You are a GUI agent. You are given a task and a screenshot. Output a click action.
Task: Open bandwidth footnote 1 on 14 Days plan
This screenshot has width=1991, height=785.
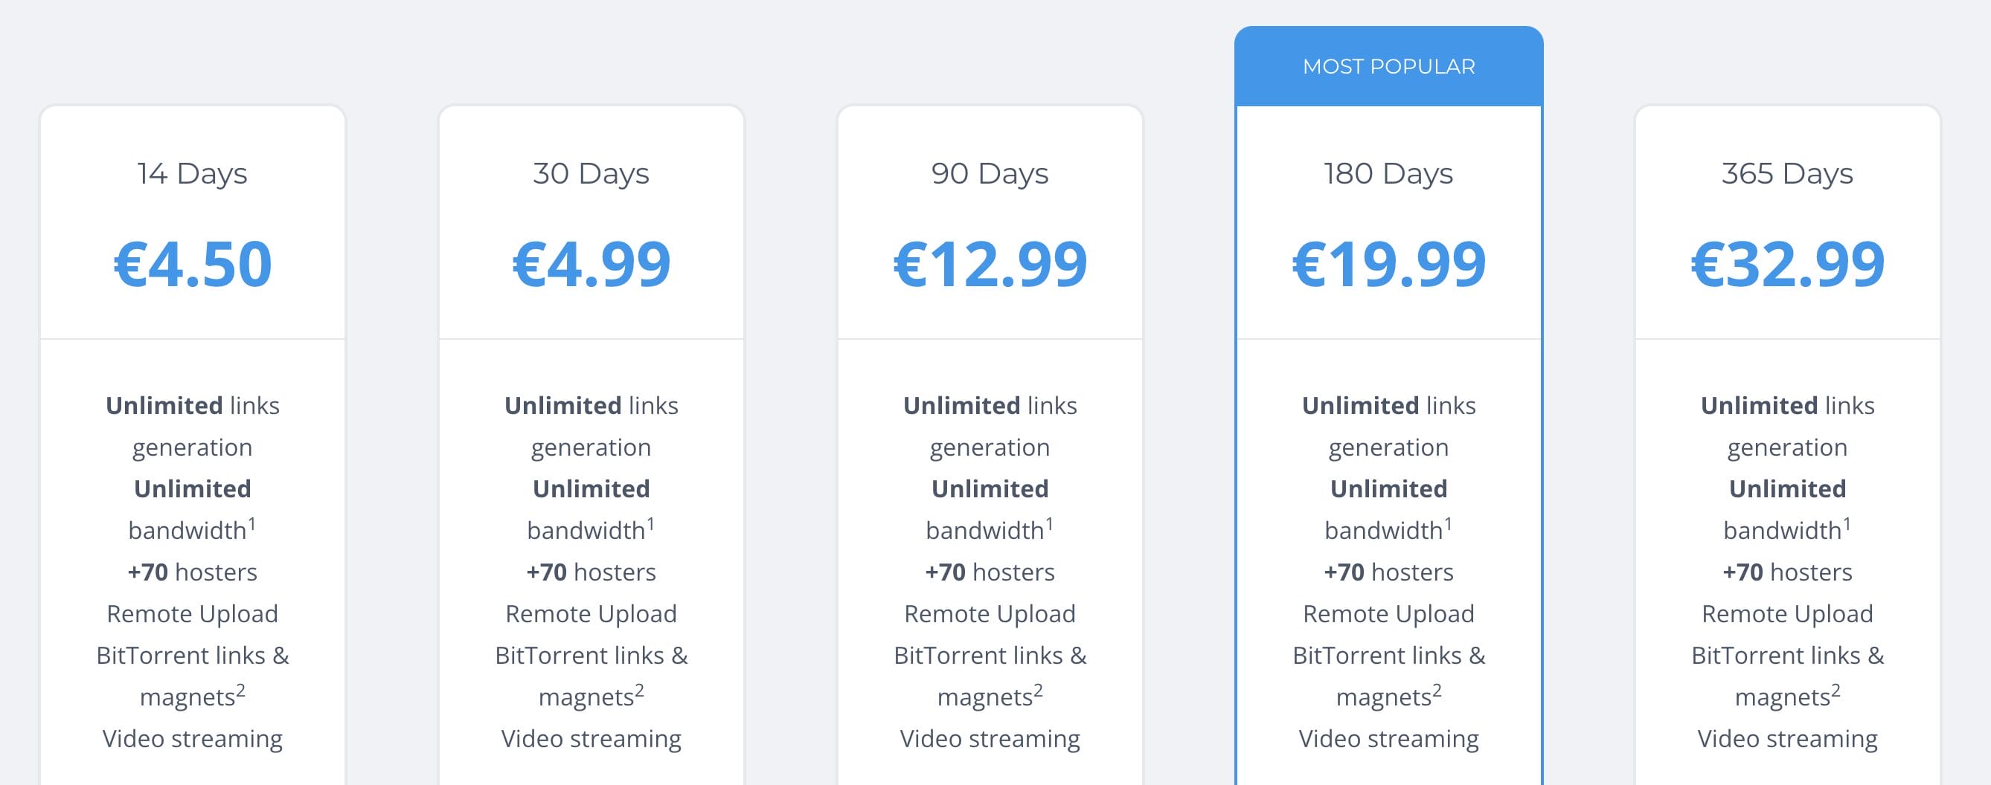(254, 521)
